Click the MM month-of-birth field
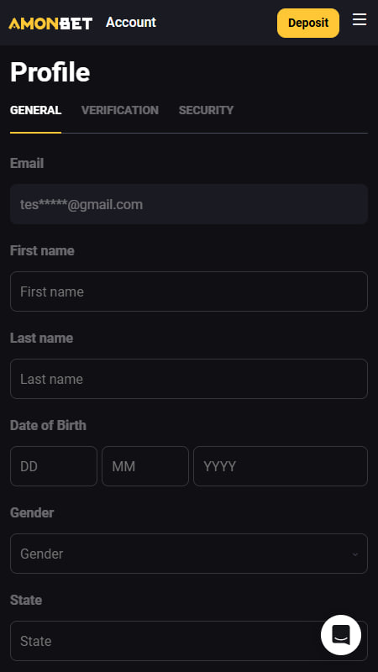Screen dimensions: 378x672 (145, 466)
